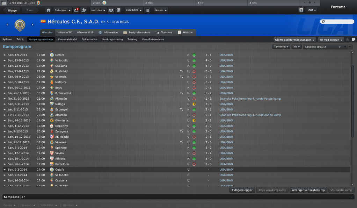Image resolution: width=357 pixels, height=208 pixels.
Task: Open the Bestyrelseslokale tab
Action: (137, 33)
